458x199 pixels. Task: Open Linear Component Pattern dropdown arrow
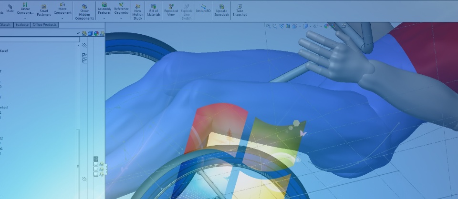coord(25,19)
